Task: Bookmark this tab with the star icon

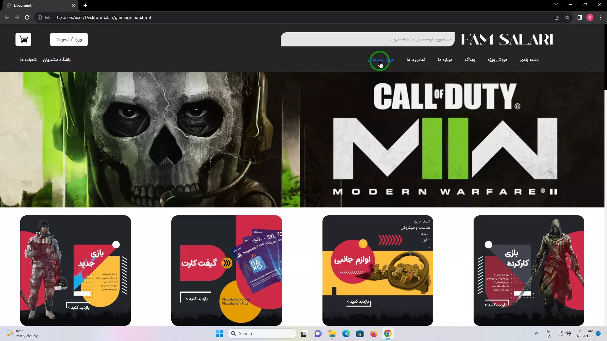Action: click(x=567, y=17)
